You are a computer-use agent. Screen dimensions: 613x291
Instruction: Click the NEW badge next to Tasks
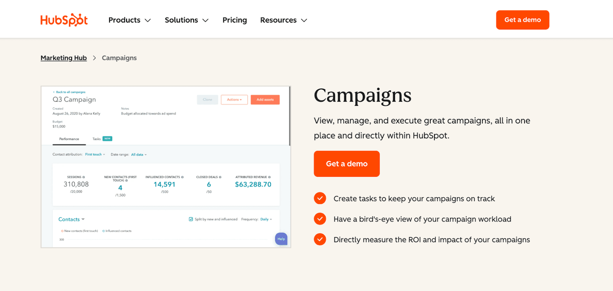(107, 139)
